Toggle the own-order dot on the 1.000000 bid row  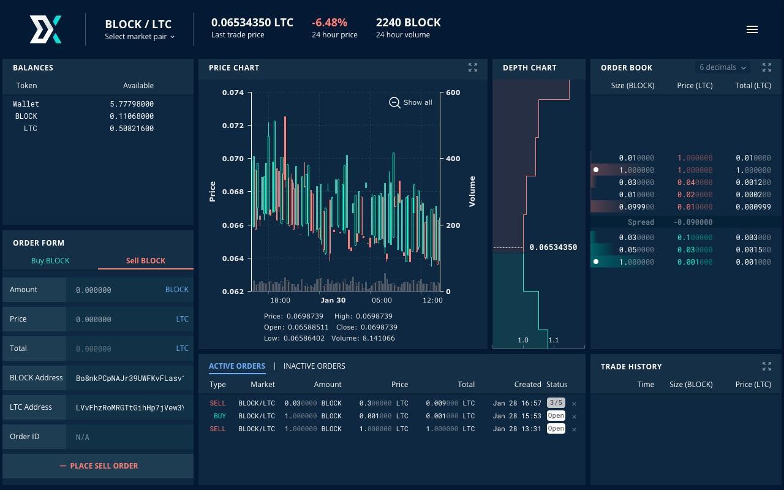pyautogui.click(x=597, y=262)
